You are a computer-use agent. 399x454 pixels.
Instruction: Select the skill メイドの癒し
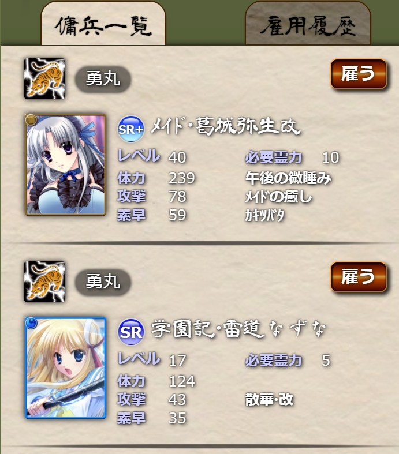tap(278, 197)
